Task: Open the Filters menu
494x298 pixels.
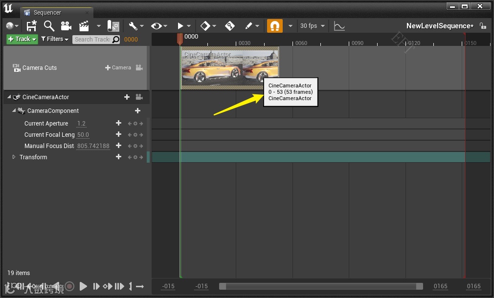Action: coord(54,39)
